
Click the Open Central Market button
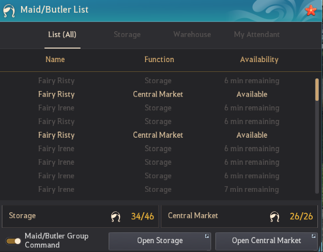tap(266, 241)
